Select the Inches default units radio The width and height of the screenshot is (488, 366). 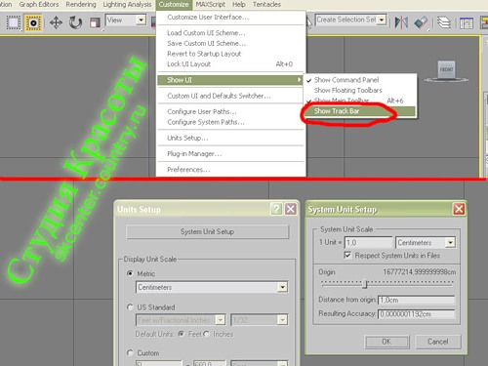(x=206, y=334)
